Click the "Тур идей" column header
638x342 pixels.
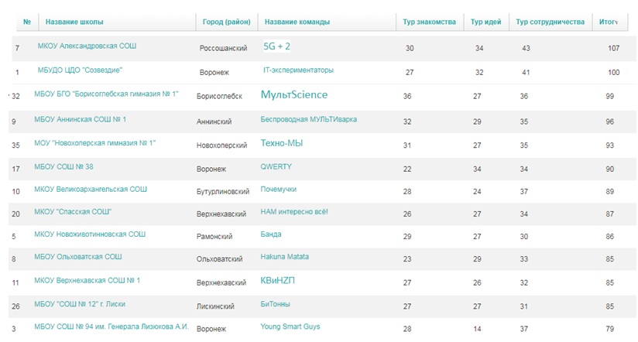[487, 22]
